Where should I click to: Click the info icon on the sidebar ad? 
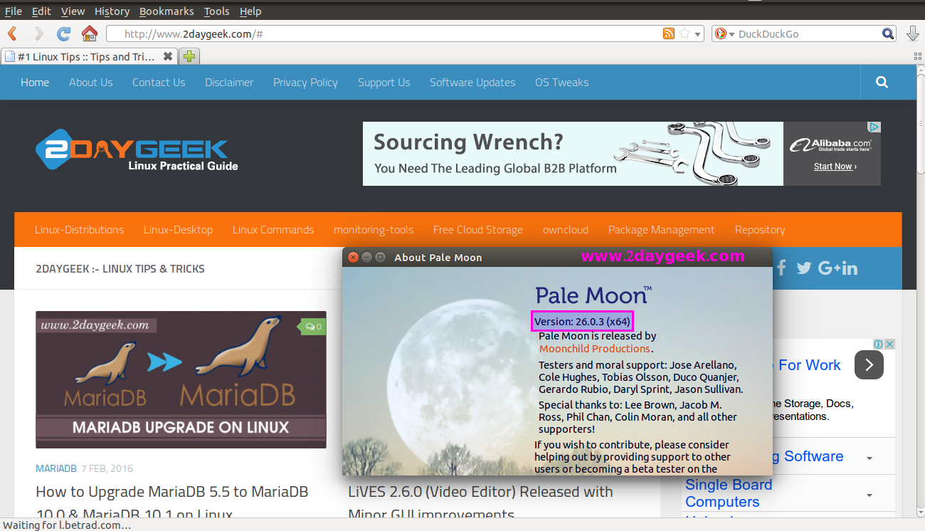(879, 344)
